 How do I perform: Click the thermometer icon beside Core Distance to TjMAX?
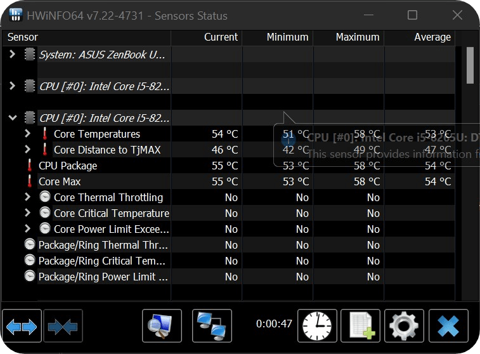tap(44, 150)
